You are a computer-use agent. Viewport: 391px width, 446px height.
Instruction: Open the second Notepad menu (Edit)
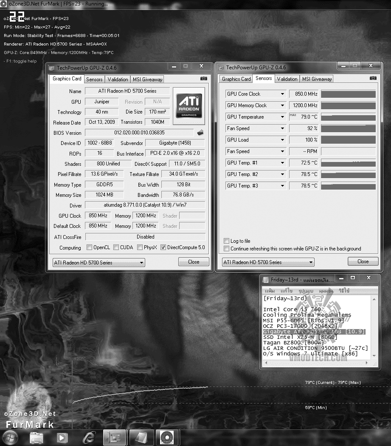tap(287, 291)
